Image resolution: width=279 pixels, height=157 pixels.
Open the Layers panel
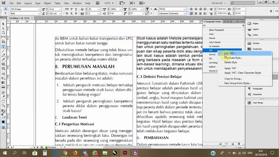point(253,29)
